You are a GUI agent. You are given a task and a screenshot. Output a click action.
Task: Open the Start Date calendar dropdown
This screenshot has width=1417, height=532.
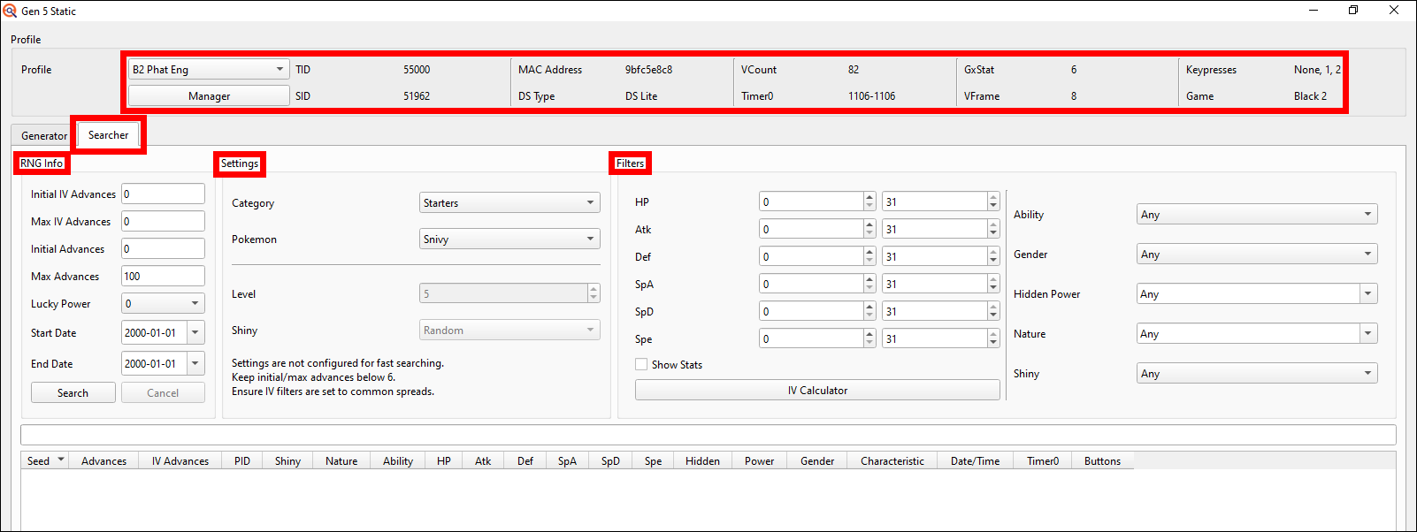(196, 332)
